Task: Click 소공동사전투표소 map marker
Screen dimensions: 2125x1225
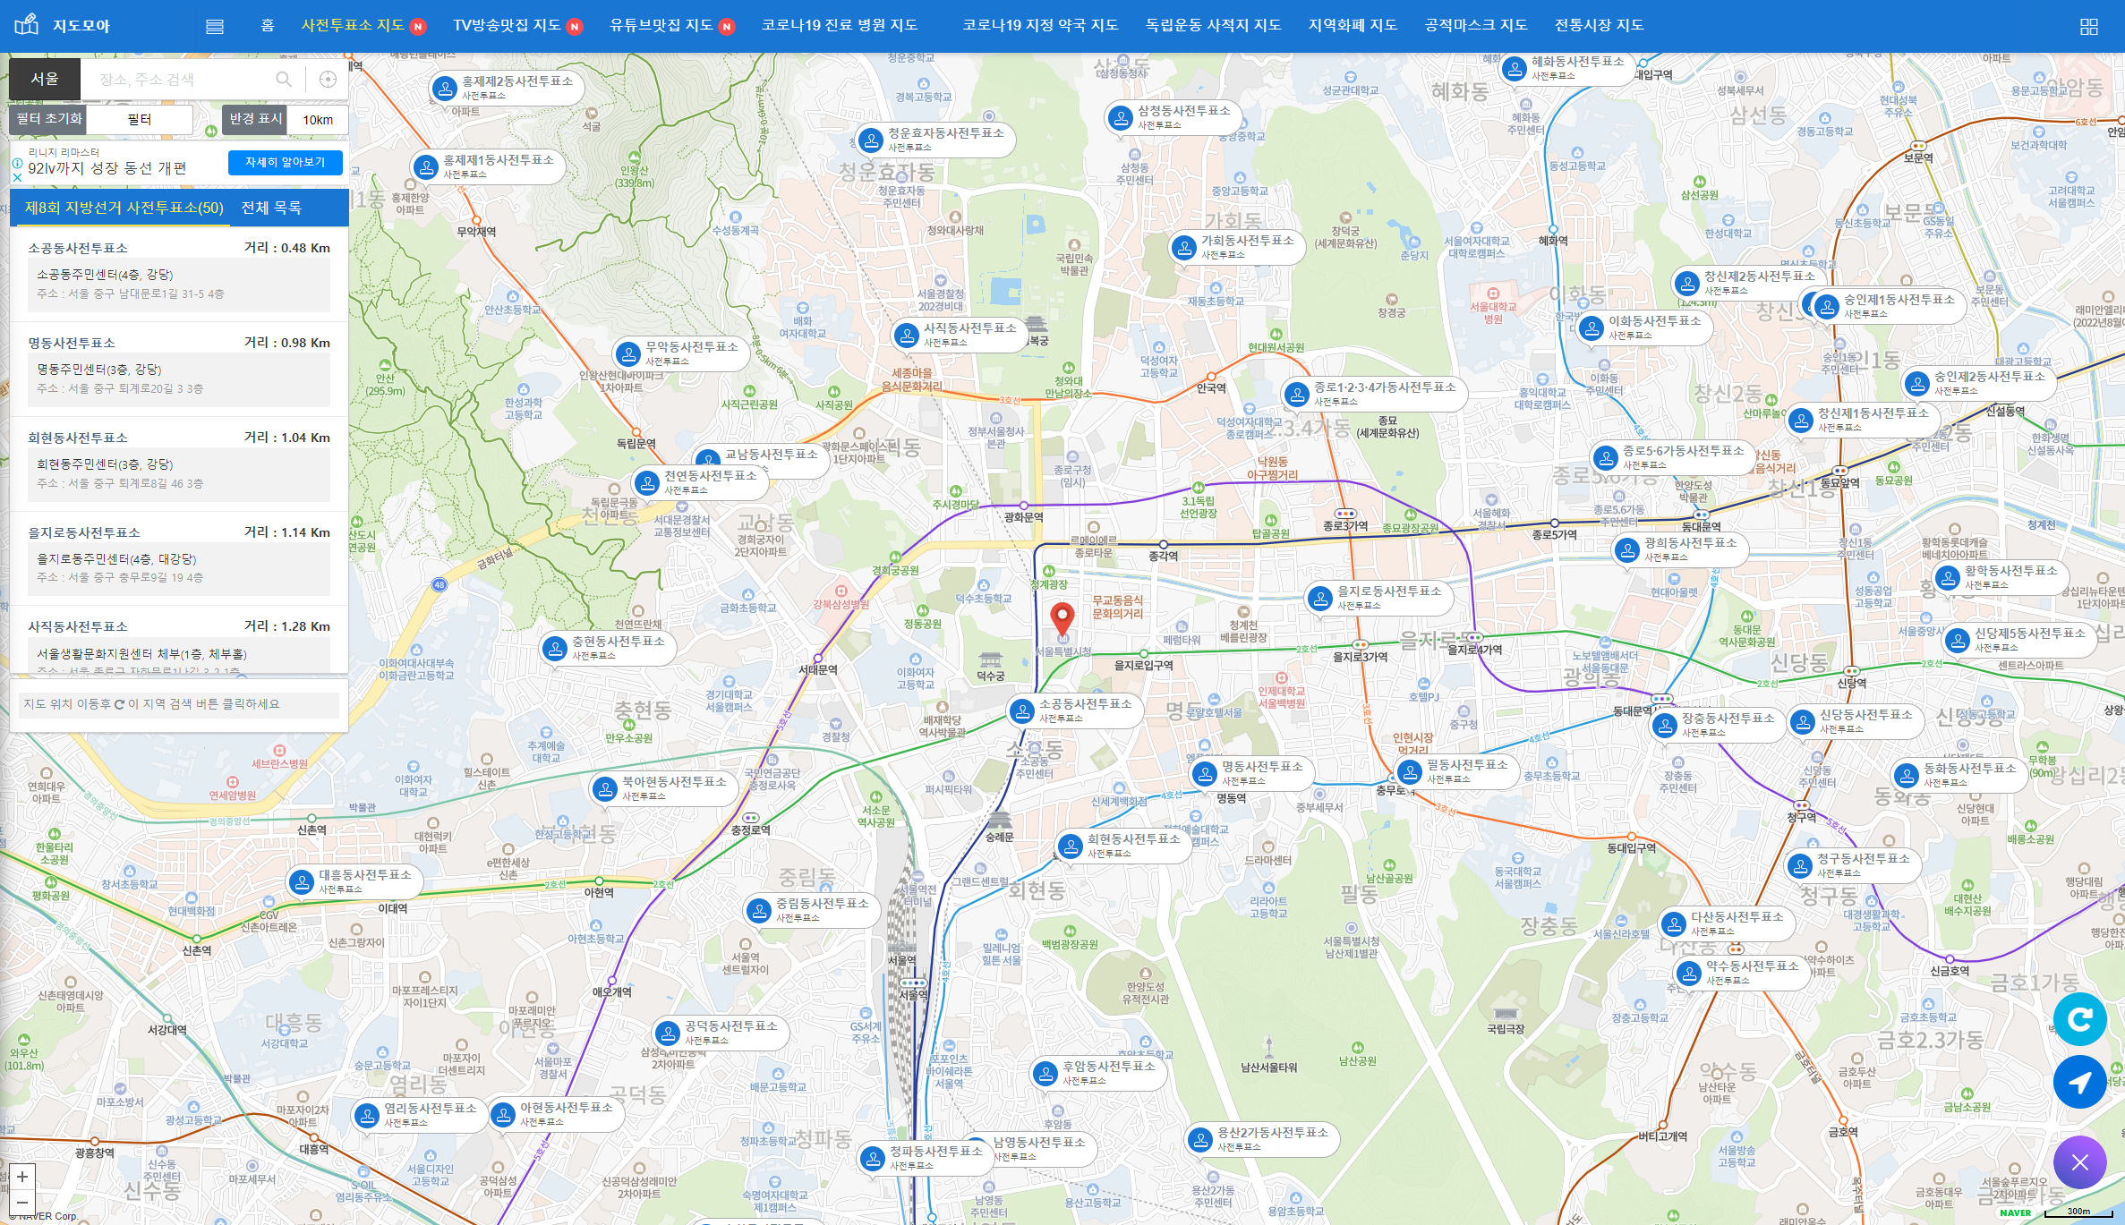Action: [x=1075, y=710]
